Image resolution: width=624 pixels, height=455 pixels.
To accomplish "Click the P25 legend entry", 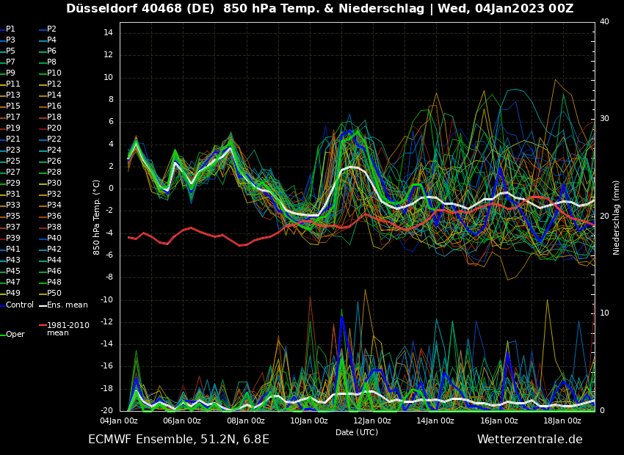I will point(13,161).
